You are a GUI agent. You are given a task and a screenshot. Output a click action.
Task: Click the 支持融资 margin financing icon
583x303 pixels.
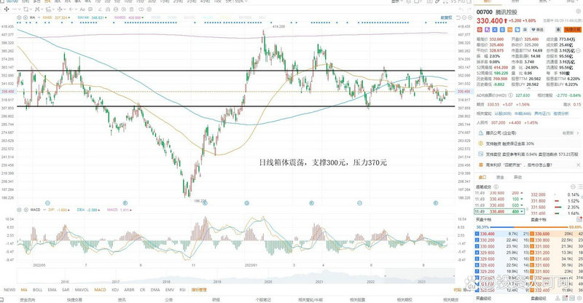coord(481,144)
